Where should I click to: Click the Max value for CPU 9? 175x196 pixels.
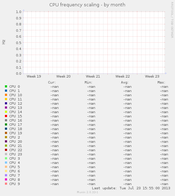[x=164, y=184]
